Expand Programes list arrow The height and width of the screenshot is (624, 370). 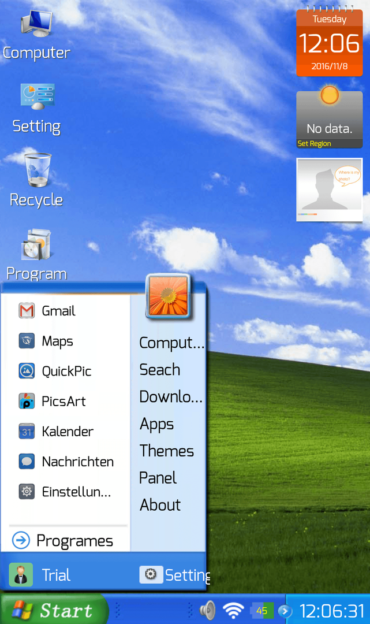pyautogui.click(x=21, y=540)
